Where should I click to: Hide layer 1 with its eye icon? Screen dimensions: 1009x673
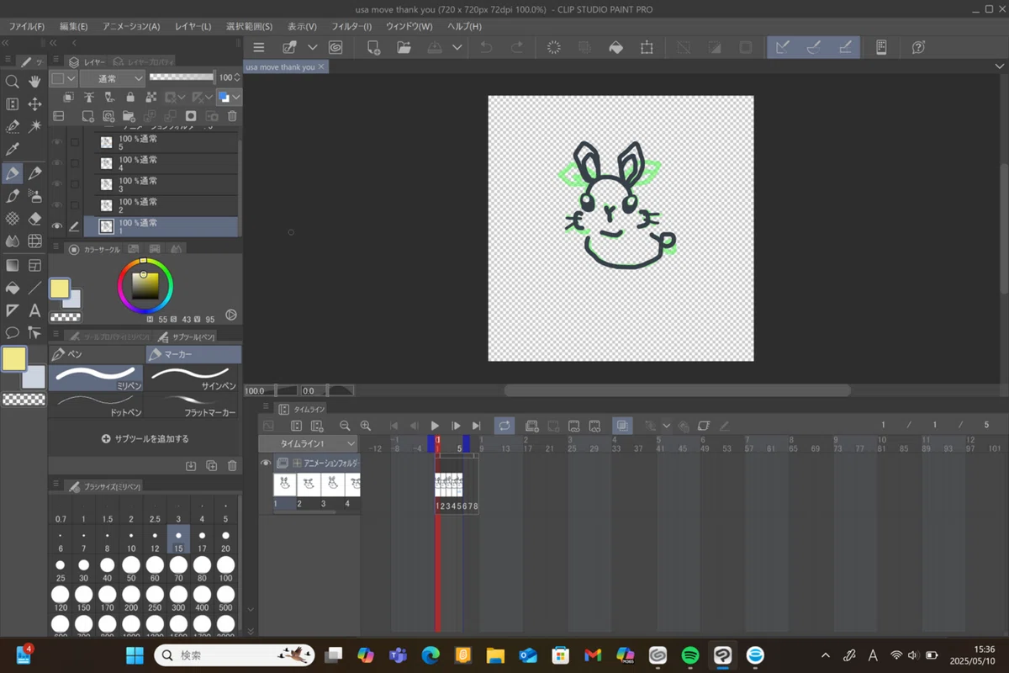click(57, 226)
